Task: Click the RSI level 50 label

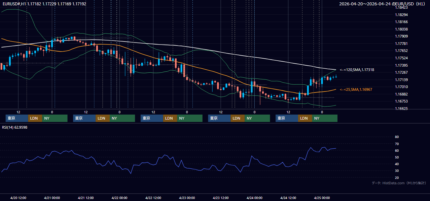Action: (x=397, y=157)
